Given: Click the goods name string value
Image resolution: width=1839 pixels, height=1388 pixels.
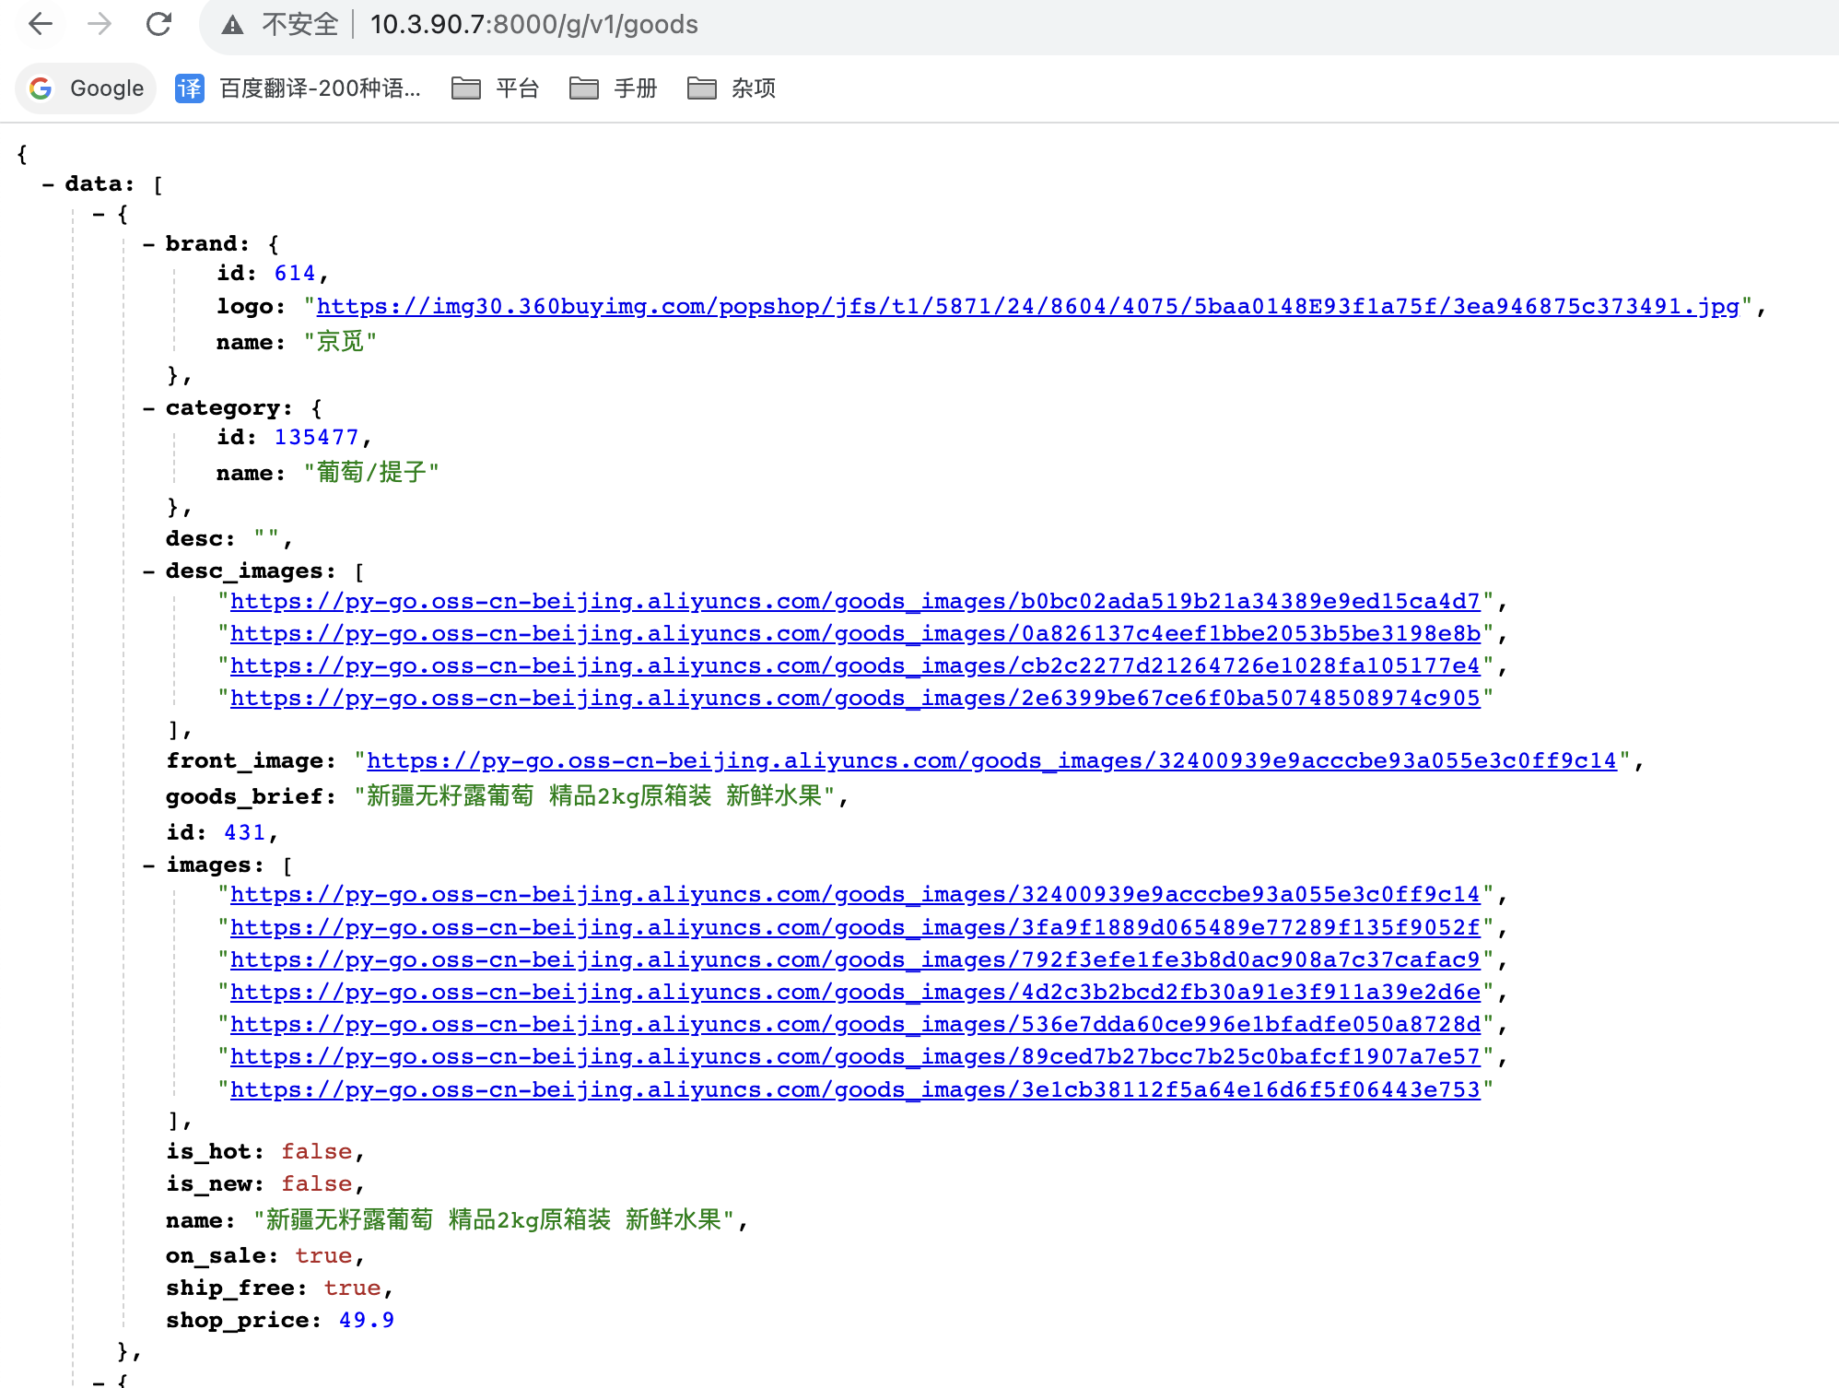Looking at the screenshot, I should [494, 1220].
